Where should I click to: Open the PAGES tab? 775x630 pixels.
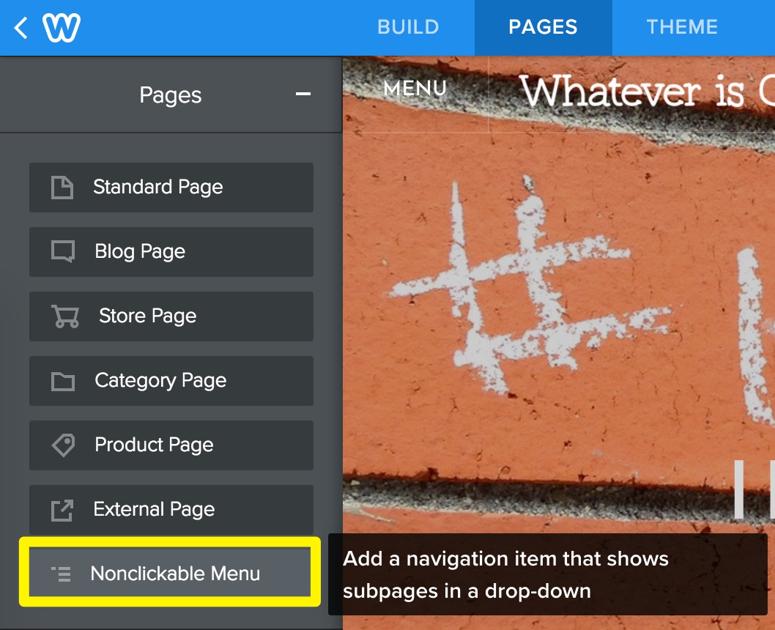(544, 28)
